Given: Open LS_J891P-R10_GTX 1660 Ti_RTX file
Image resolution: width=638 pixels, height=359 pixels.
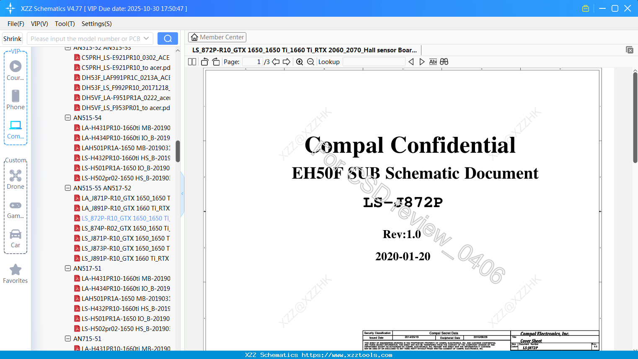Looking at the screenshot, I should [126, 258].
